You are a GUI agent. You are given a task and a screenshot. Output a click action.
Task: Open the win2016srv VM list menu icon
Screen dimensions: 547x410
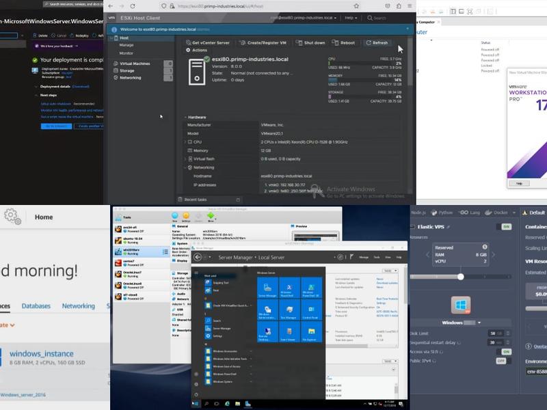[165, 251]
